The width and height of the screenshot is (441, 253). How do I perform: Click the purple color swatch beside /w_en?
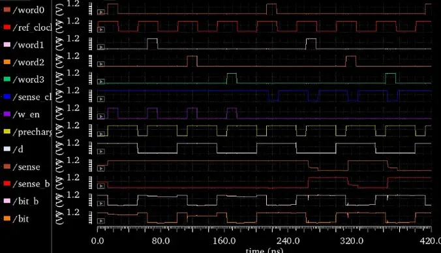click(7, 114)
